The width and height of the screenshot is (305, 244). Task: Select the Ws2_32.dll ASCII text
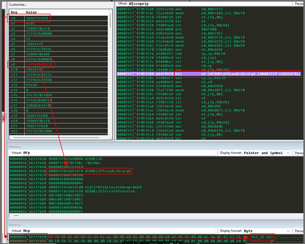pyautogui.click(x=262, y=237)
